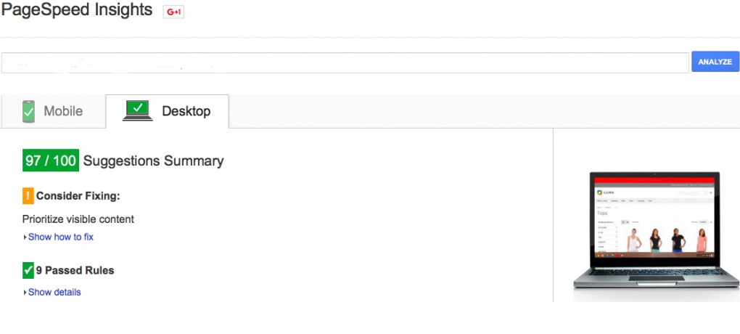Click the green 97 / 100 score badge

pyautogui.click(x=51, y=160)
